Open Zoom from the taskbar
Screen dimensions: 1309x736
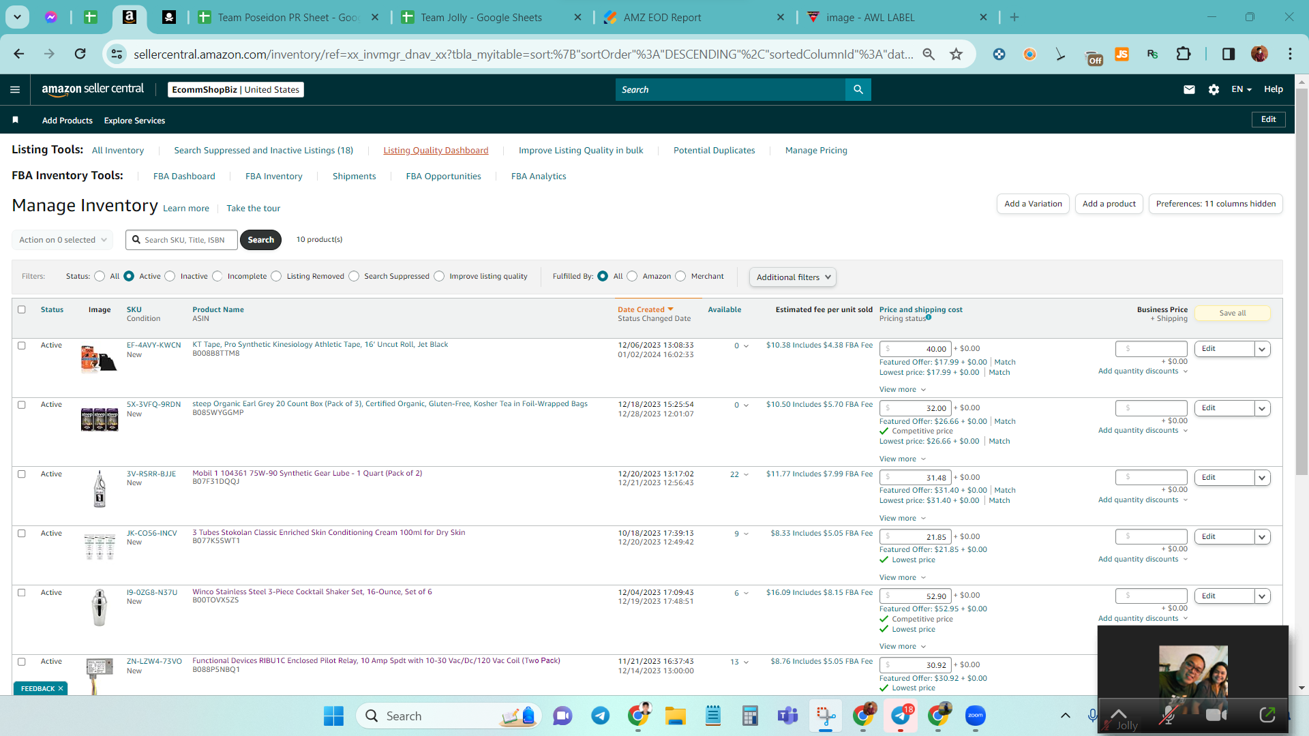(976, 716)
